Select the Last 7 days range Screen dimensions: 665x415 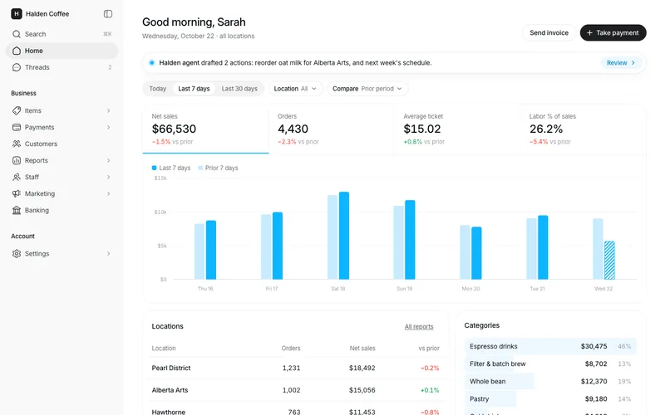click(x=194, y=89)
